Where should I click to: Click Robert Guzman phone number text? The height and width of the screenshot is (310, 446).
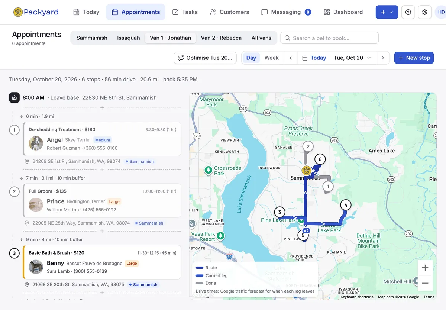coord(101,148)
